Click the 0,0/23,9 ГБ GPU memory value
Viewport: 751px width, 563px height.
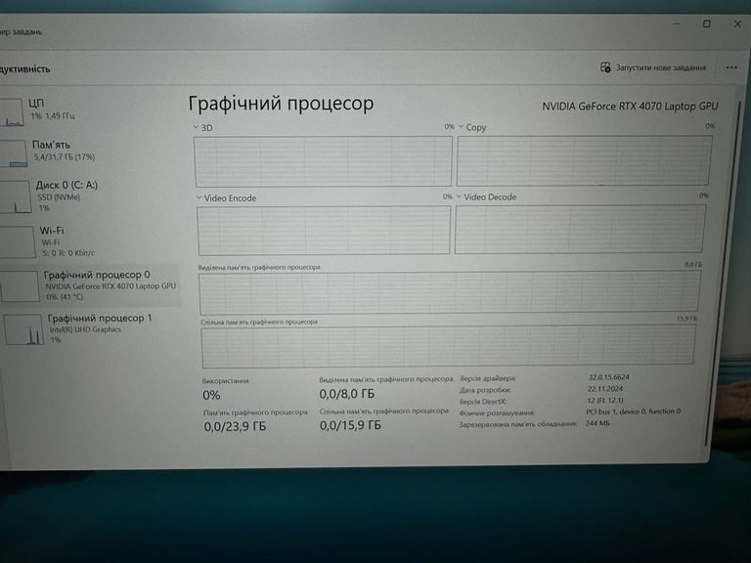pos(235,426)
